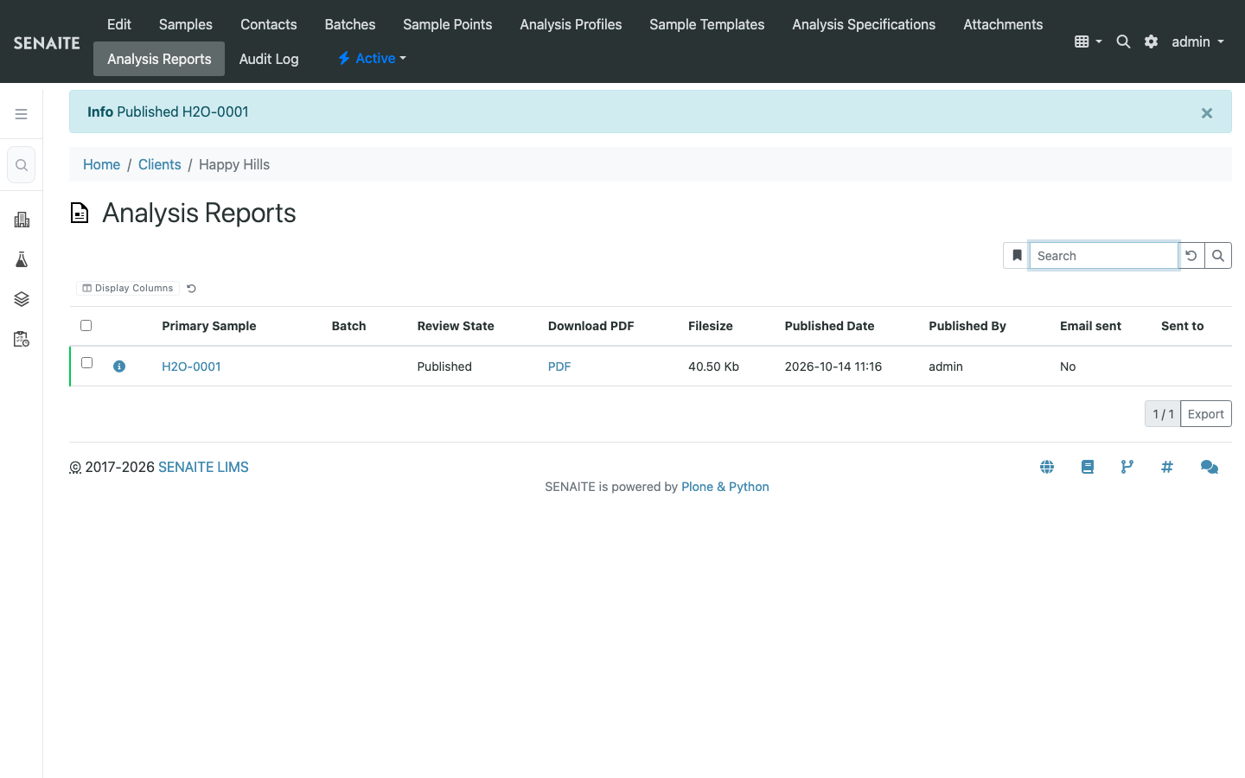
Task: Open the documentation book icon in footer
Action: pos(1088,467)
